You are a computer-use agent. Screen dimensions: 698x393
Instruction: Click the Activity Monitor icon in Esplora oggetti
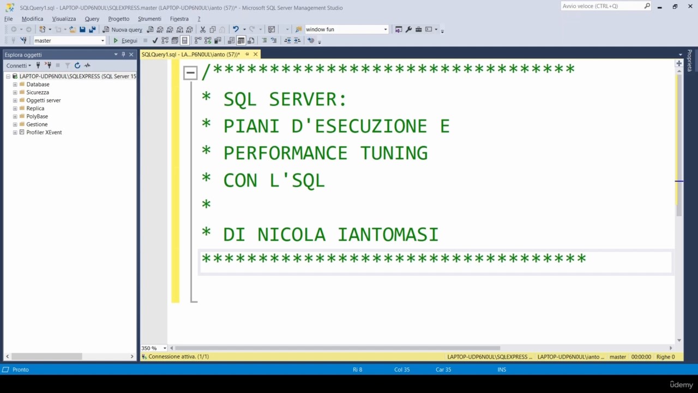click(x=87, y=65)
